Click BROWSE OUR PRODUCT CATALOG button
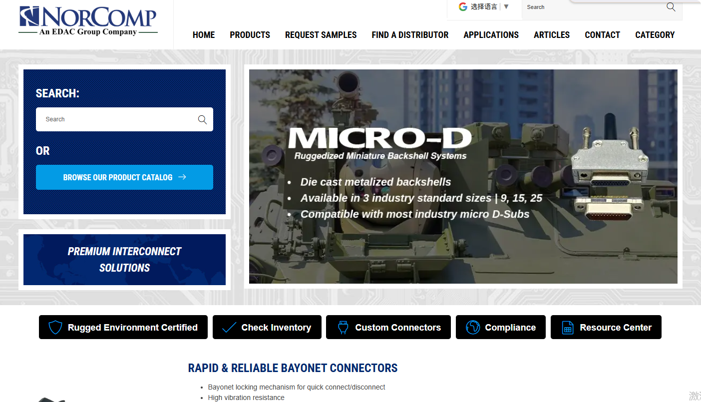Screen dimensions: 701x402 coord(124,177)
